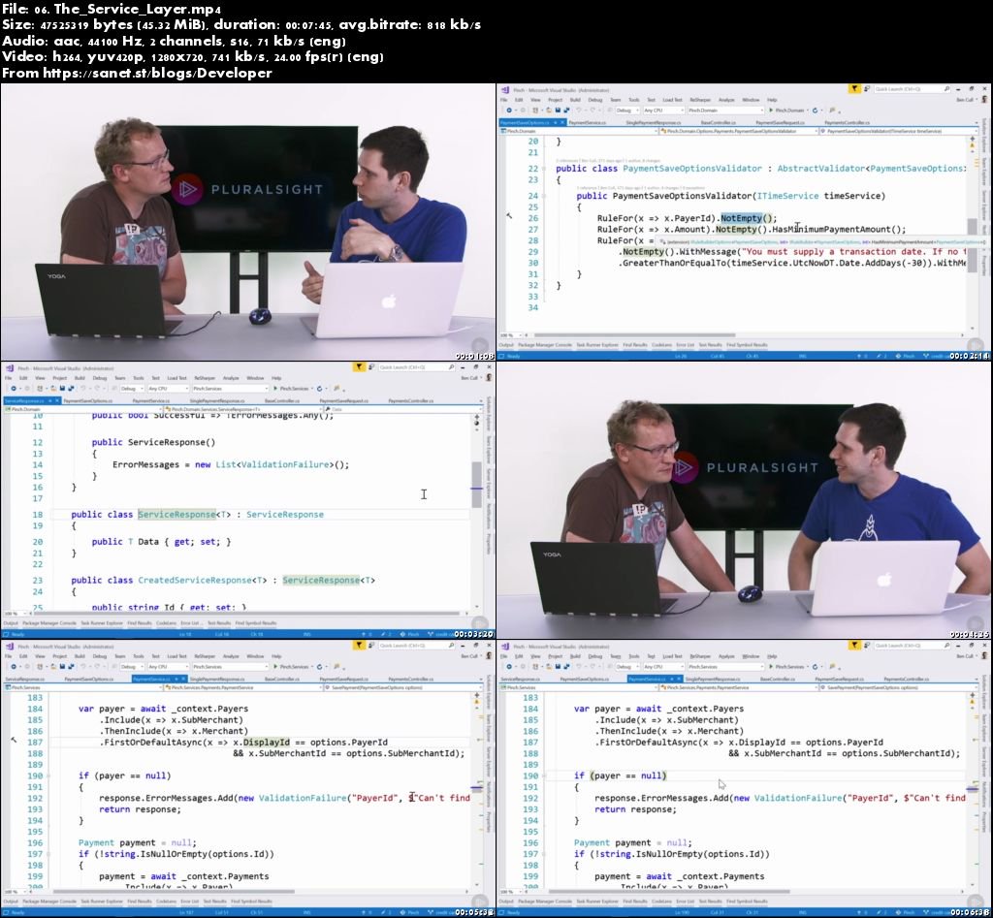
Task: Click the horizontal scrollbar in 02:14 frame editor
Action: point(634,334)
